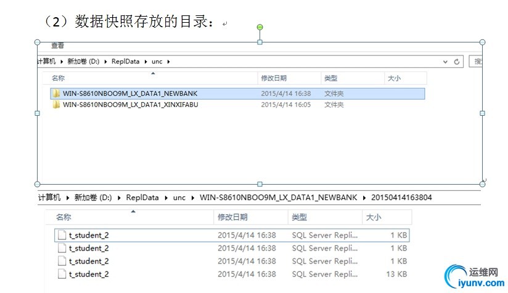
Task: Expand arrow after 计算机 in lower breadcrumb
Action: point(68,198)
